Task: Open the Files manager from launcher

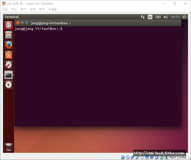Action: [x=9, y=35]
